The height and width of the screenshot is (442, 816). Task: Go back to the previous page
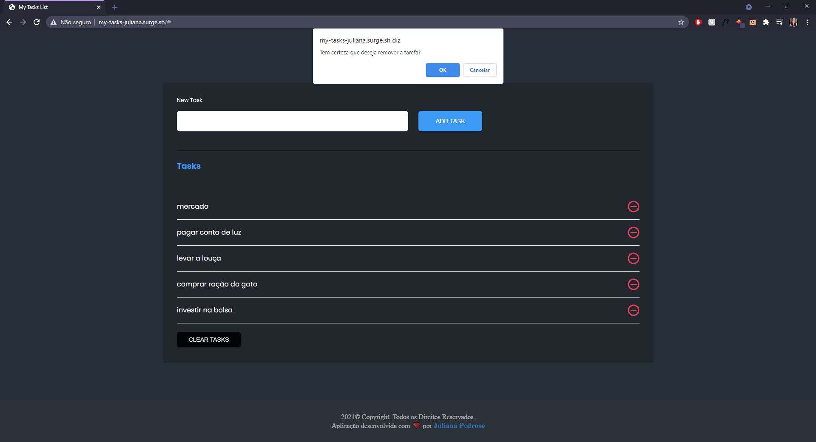point(9,22)
